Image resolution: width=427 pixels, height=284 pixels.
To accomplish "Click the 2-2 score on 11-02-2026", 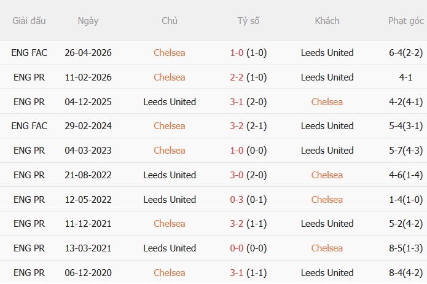I will coord(237,77).
